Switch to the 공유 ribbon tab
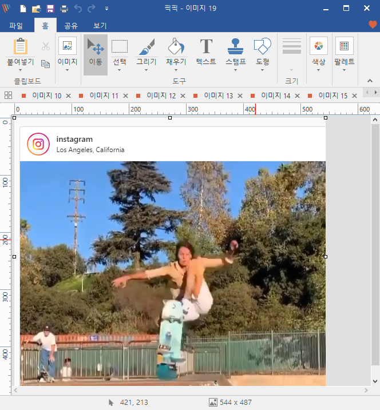Screen dimensions: 380x410 pyautogui.click(x=71, y=26)
